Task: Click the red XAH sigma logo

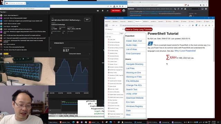Action: click(171, 58)
